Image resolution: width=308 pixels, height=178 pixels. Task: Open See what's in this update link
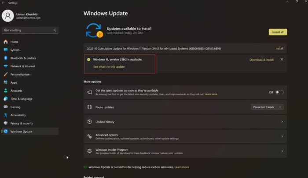click(x=109, y=67)
